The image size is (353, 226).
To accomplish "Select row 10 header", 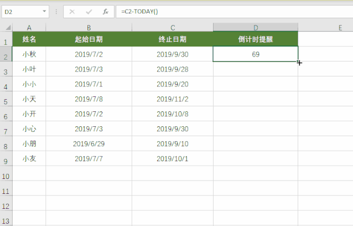I will [x=6, y=173].
